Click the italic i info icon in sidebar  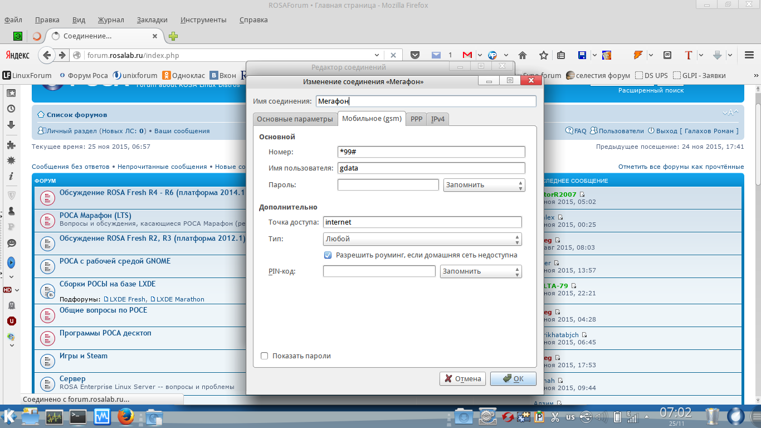[11, 176]
